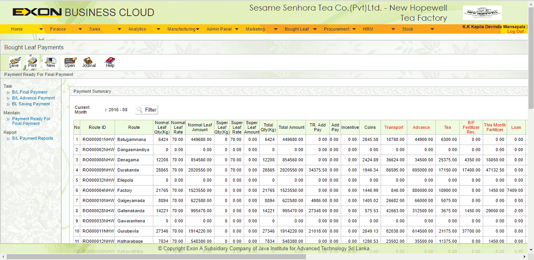Expand the Bought Leaf menu dropdown

pos(315,29)
